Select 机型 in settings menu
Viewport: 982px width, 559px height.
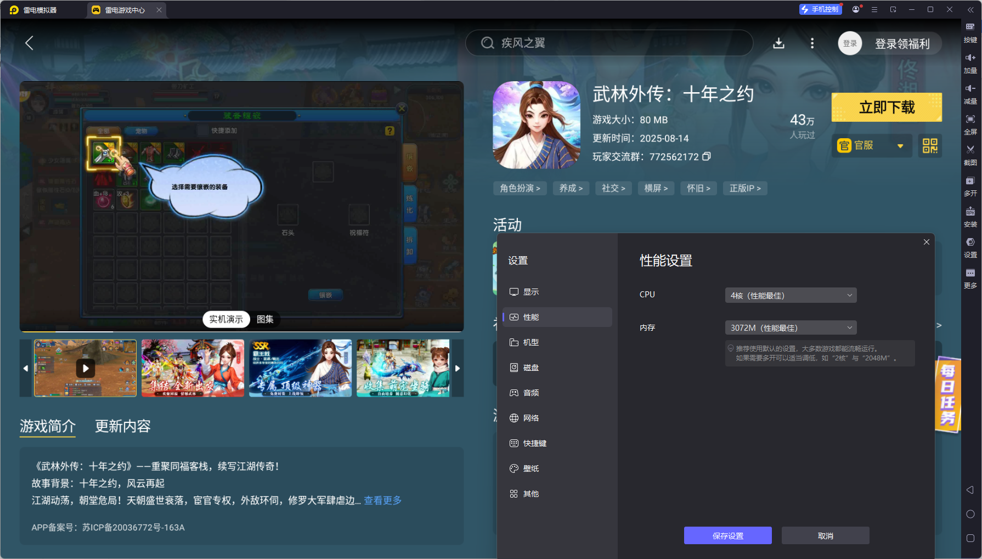[557, 342]
